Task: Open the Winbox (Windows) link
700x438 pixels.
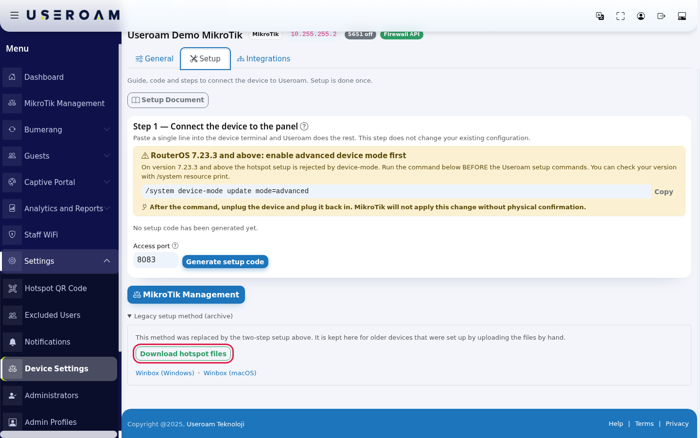Action: pyautogui.click(x=165, y=373)
